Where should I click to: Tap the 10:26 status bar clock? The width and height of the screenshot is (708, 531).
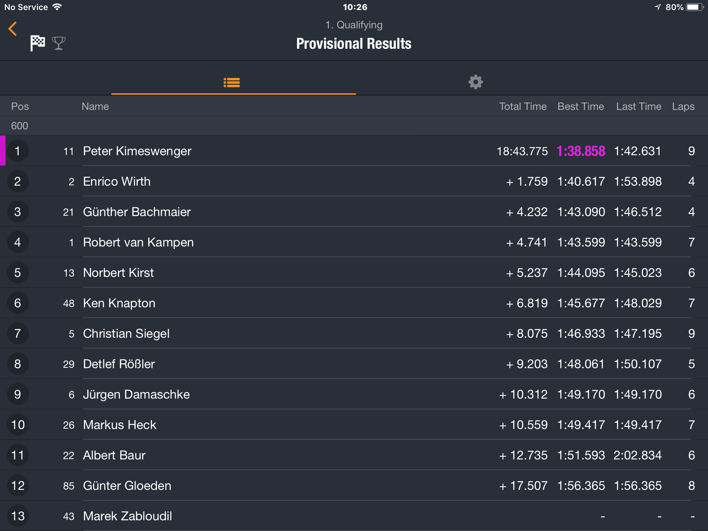(355, 7)
